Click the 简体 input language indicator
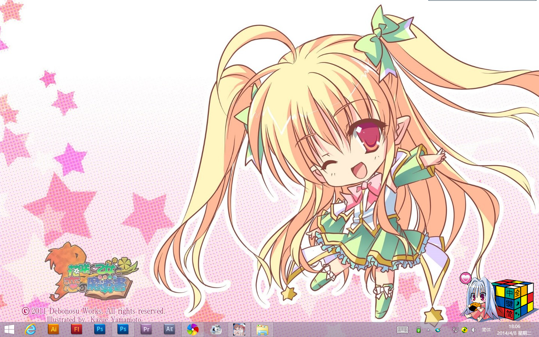The image size is (539, 337). click(486, 330)
